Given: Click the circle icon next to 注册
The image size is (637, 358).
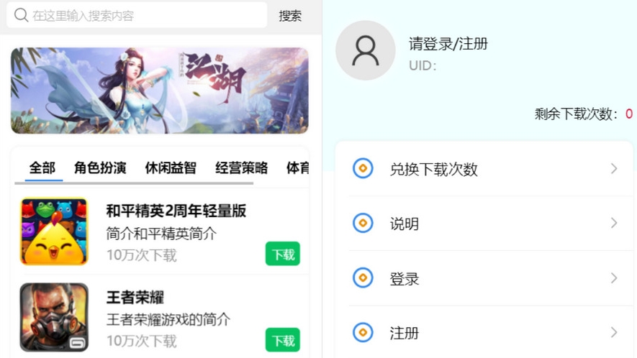Looking at the screenshot, I should [x=363, y=332].
